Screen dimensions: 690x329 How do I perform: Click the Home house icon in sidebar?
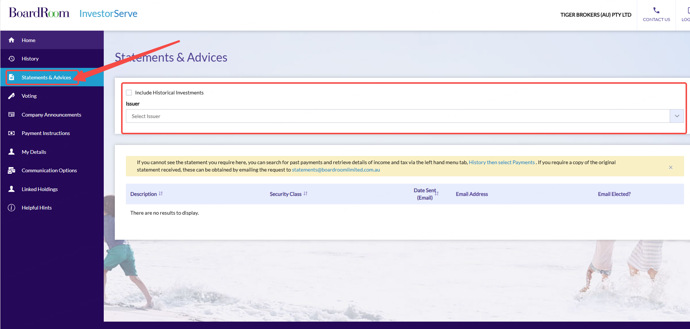(x=11, y=40)
